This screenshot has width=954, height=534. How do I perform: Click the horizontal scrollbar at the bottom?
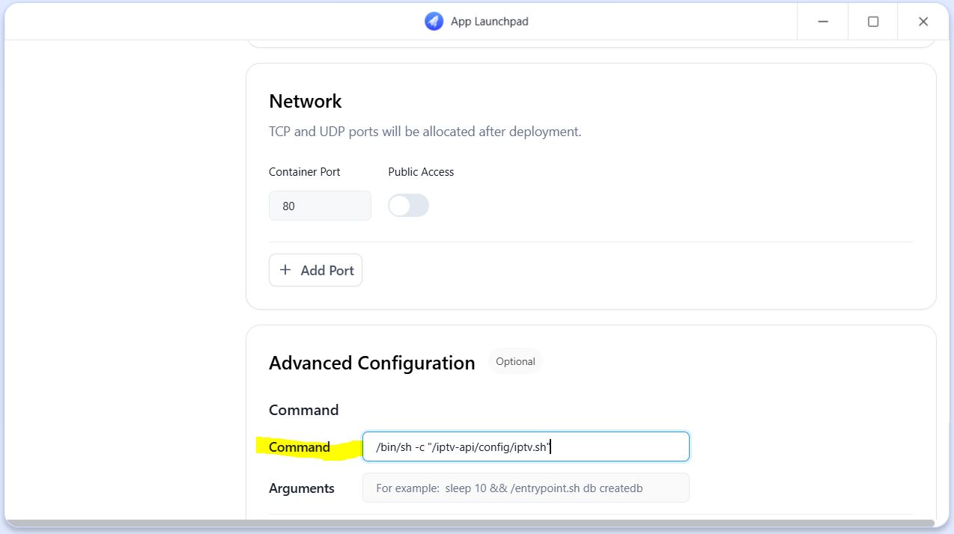[x=470, y=522]
